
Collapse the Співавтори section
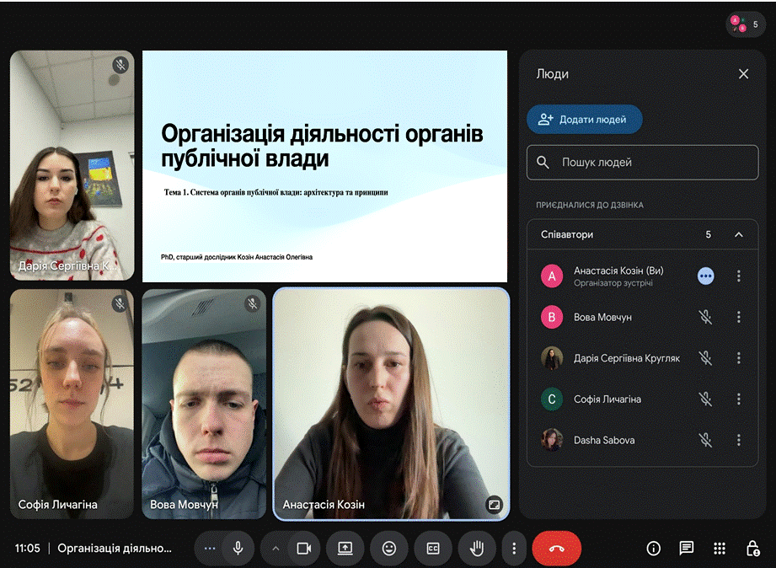pos(738,235)
